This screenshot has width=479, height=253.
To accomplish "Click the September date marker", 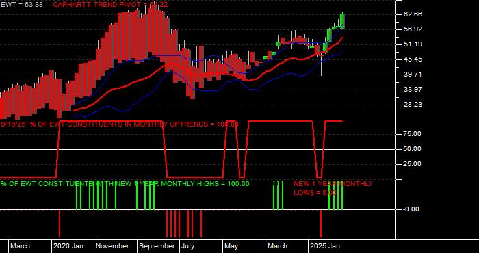I will point(157,246).
